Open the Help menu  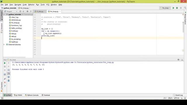(x=60, y=5)
